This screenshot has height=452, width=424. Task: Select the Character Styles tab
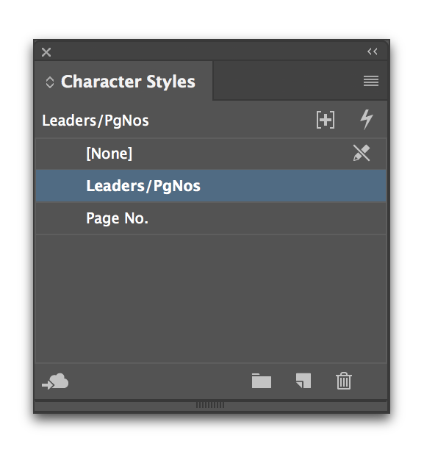pos(123,82)
